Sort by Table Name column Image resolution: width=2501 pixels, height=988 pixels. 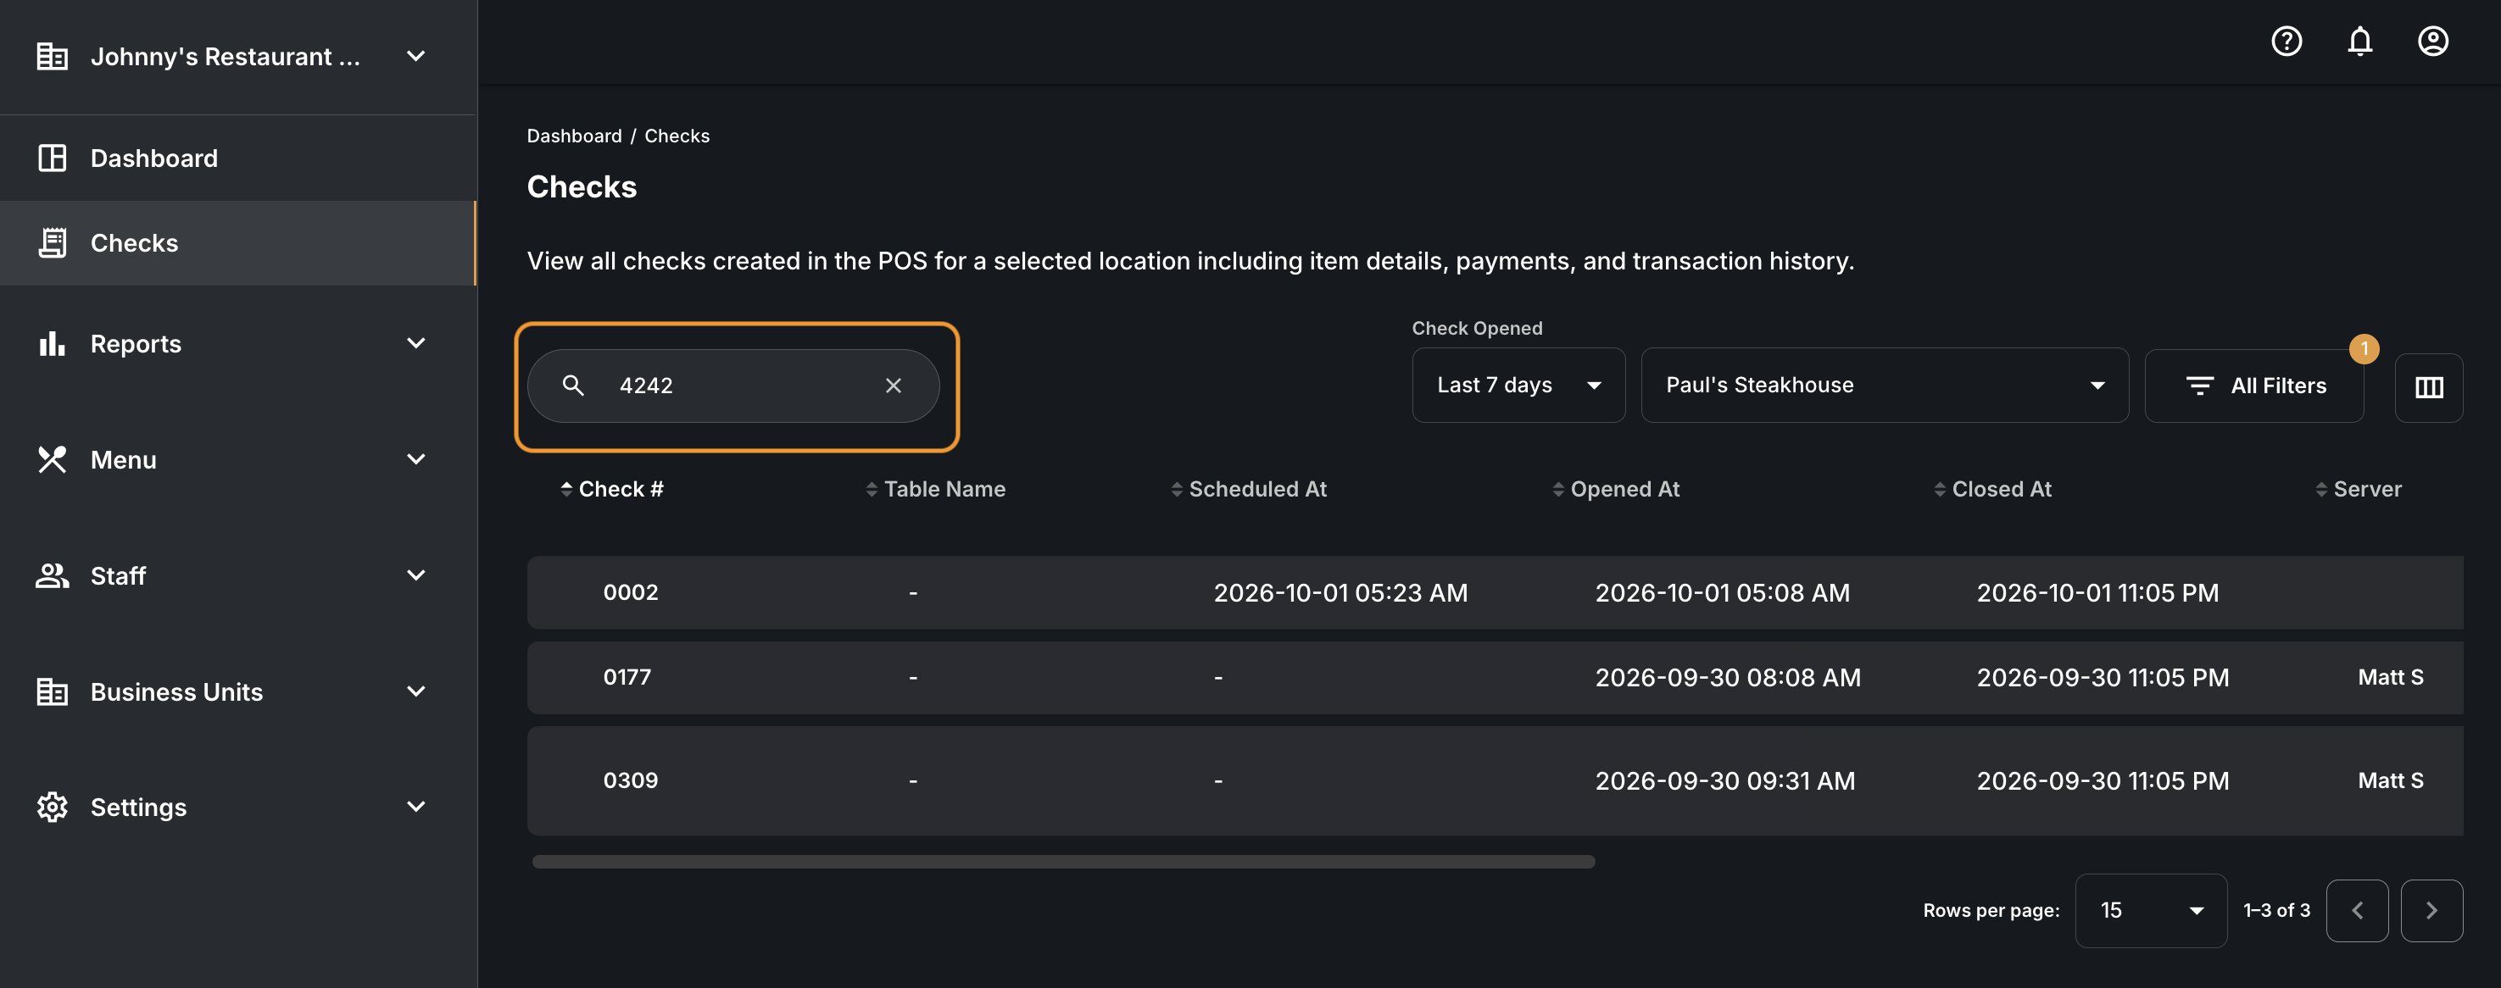coord(935,489)
